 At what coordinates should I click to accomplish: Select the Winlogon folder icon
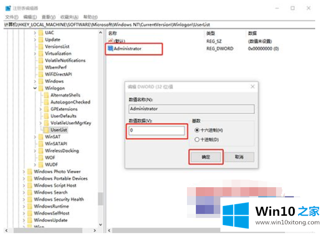41,88
